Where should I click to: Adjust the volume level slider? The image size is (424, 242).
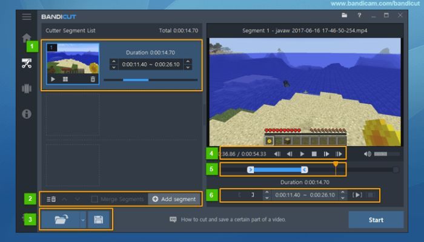386,154
